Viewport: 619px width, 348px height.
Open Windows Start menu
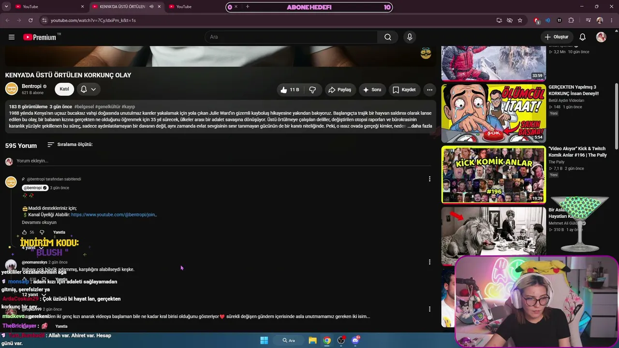click(x=264, y=340)
